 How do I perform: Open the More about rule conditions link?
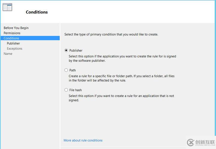tap(83, 140)
